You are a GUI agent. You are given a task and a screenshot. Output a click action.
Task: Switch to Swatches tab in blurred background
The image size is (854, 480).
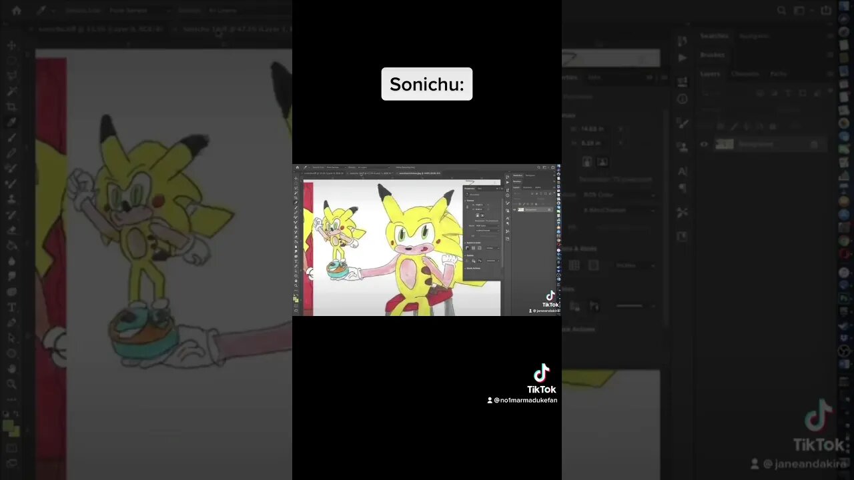coord(715,36)
